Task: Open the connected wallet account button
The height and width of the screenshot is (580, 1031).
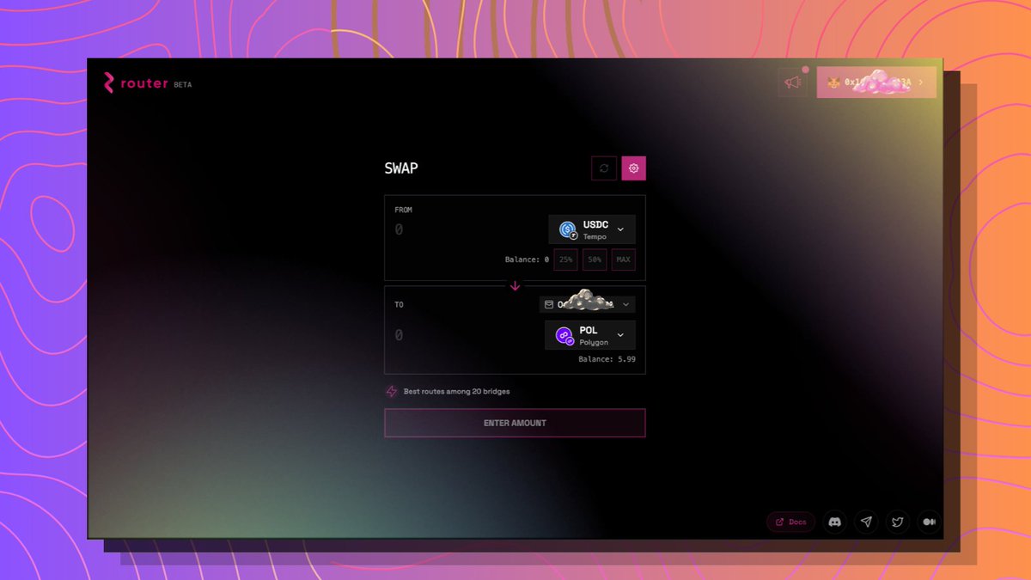Action: tap(876, 82)
